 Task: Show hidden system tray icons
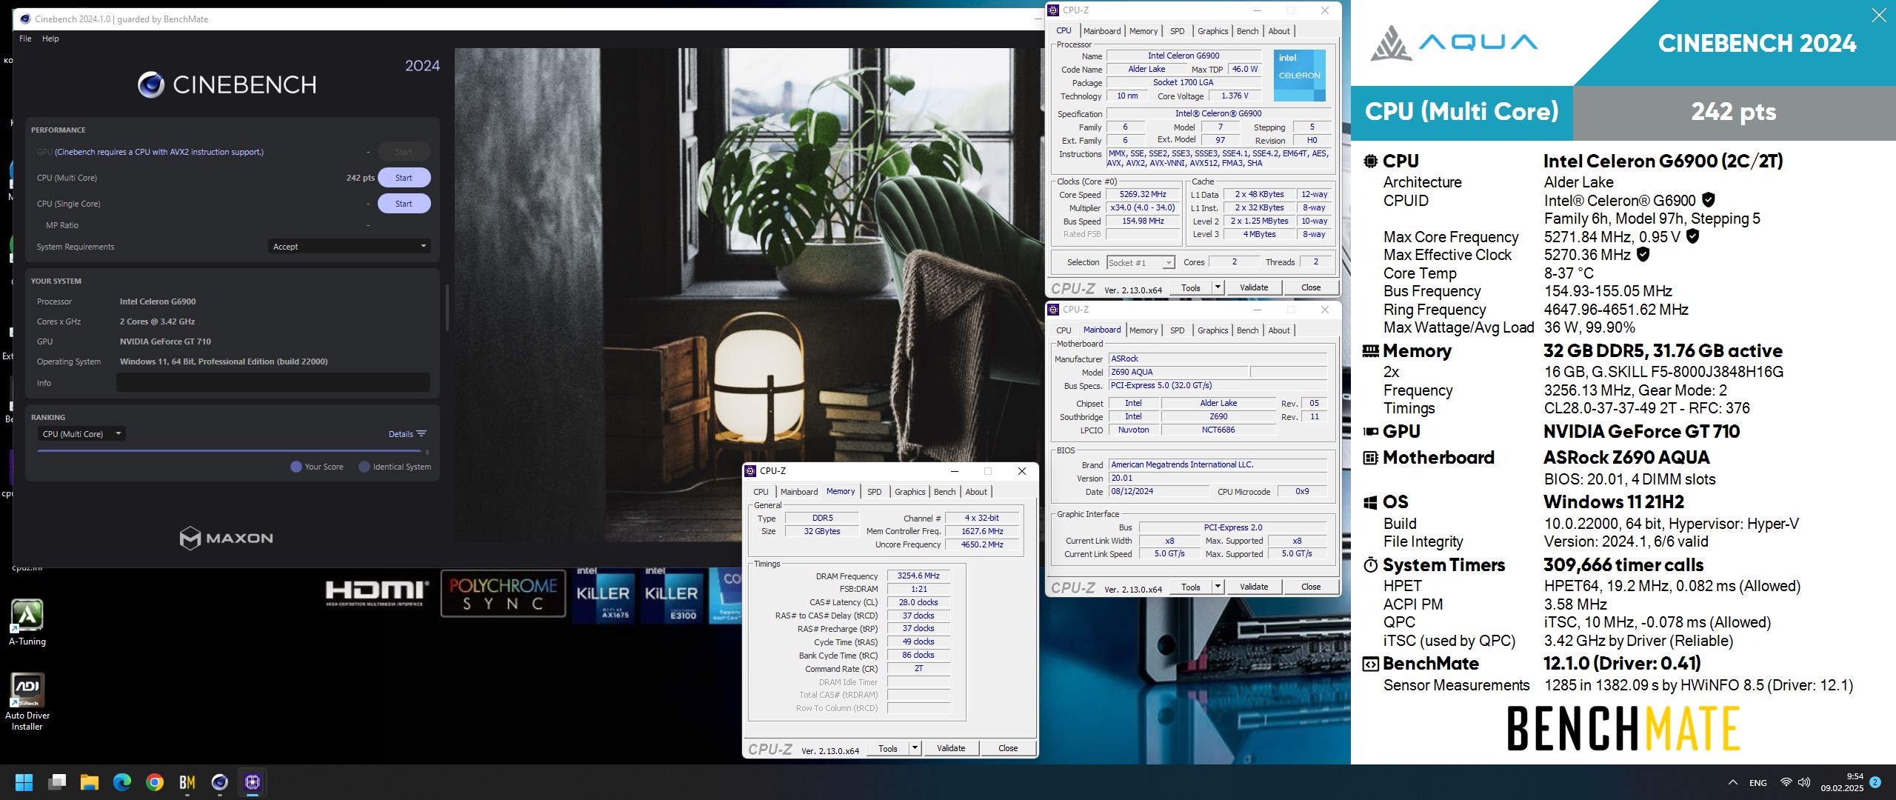[1733, 782]
